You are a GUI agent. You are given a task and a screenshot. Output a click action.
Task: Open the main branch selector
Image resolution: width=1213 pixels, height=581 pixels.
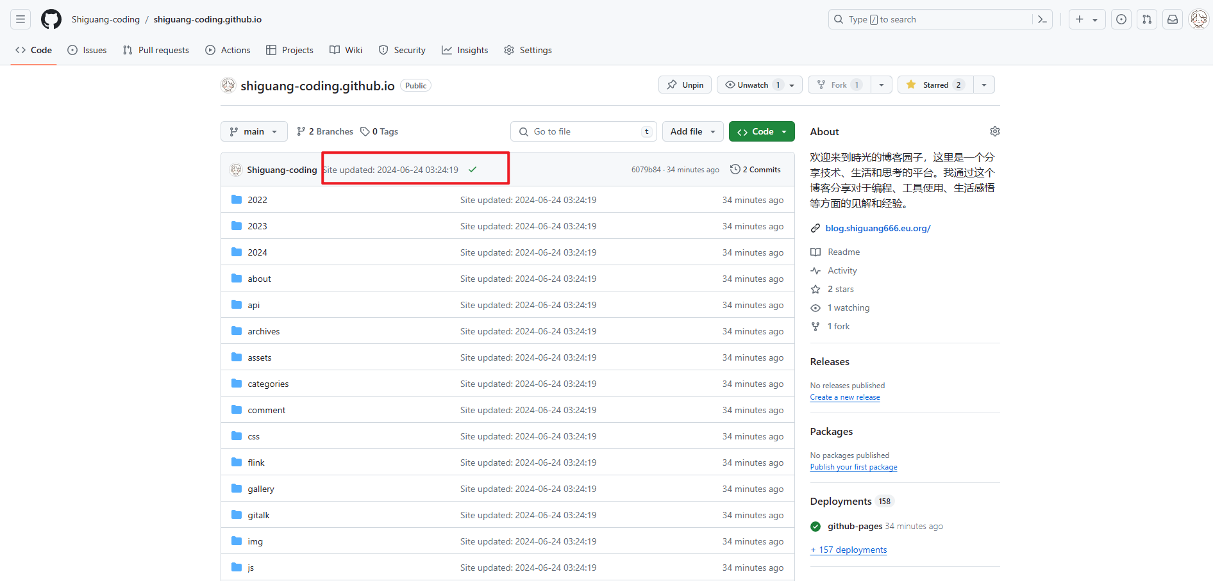pos(254,131)
